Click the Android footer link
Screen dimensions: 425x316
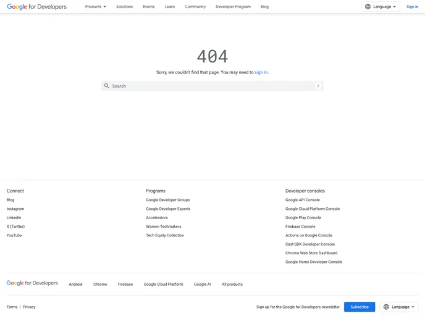click(x=75, y=284)
